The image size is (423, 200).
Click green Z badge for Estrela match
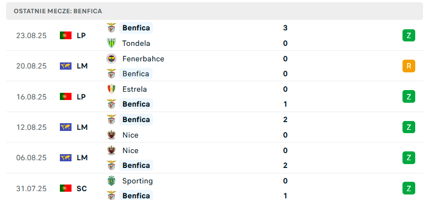409,97
